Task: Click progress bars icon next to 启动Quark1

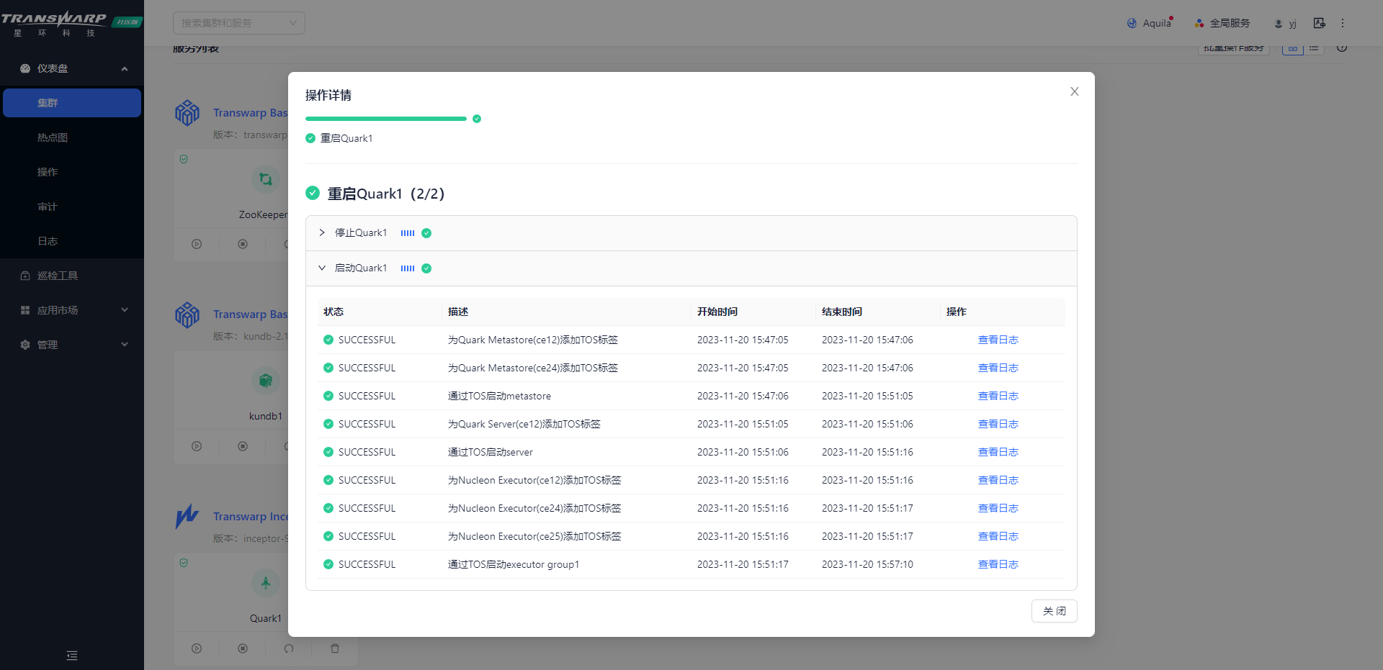Action: [x=408, y=268]
